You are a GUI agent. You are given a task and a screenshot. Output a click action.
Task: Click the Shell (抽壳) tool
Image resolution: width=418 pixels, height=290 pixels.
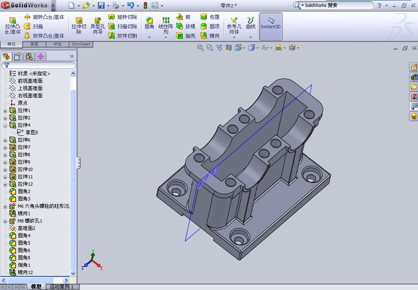(186, 36)
